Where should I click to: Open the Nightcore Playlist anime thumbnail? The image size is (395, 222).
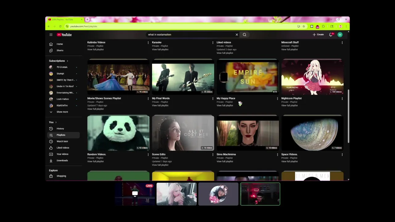312,77
